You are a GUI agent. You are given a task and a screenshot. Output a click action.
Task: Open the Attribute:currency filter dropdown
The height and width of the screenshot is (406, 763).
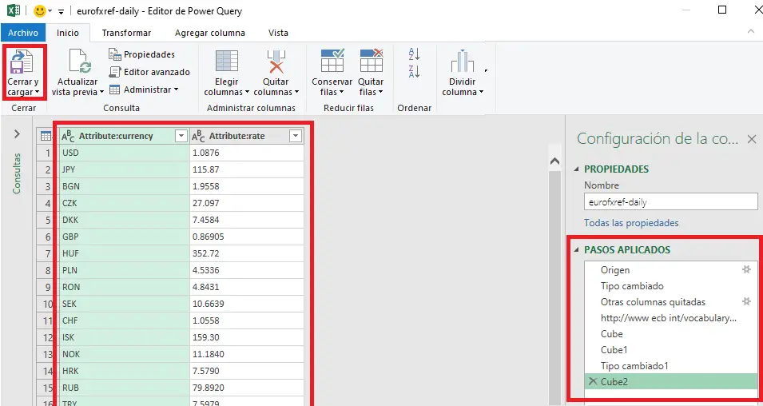pos(181,137)
